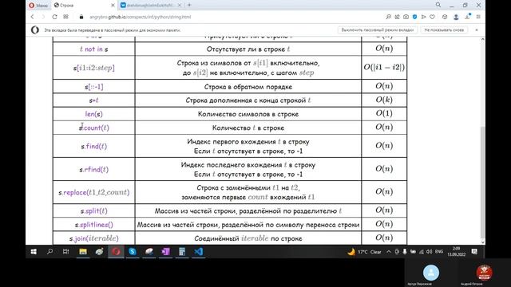Click the Не показывать снова button
This screenshot has width=511, height=287.
(x=444, y=30)
